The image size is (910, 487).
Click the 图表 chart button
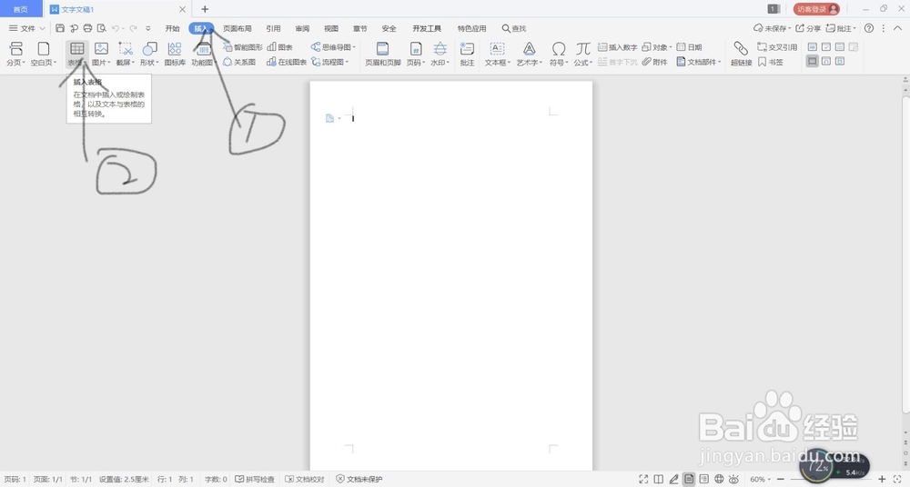(279, 47)
